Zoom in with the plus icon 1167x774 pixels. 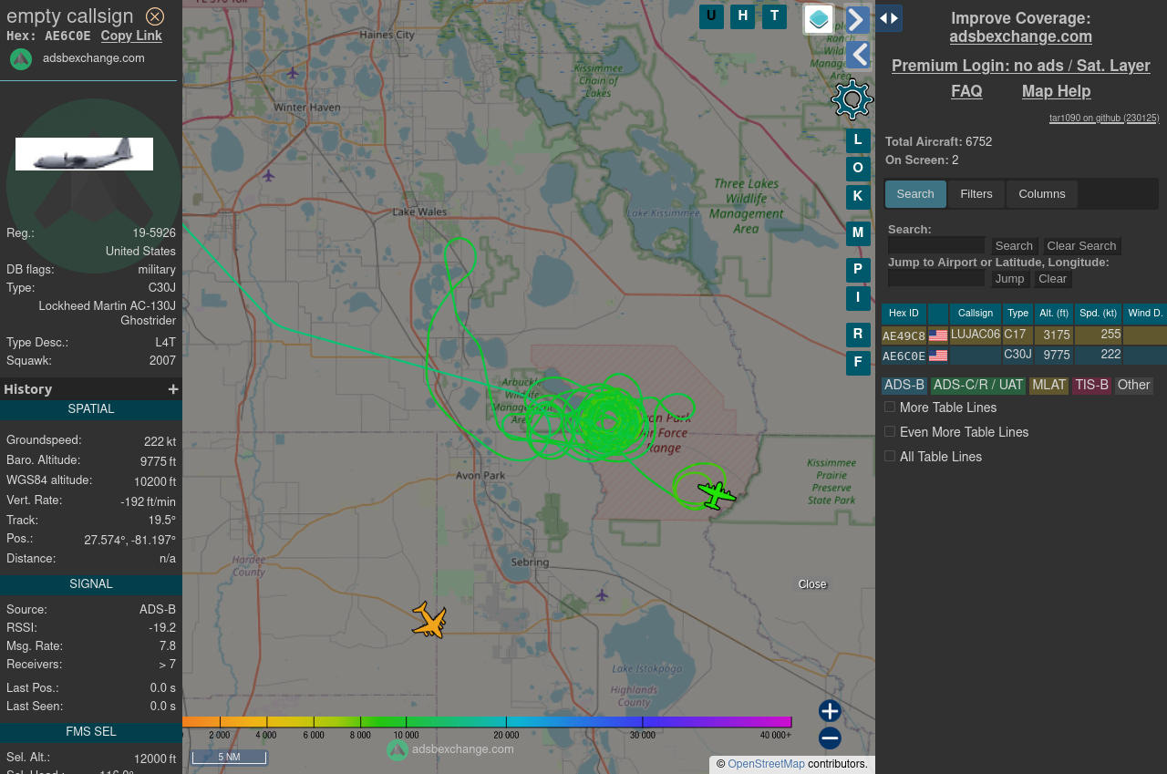830,711
